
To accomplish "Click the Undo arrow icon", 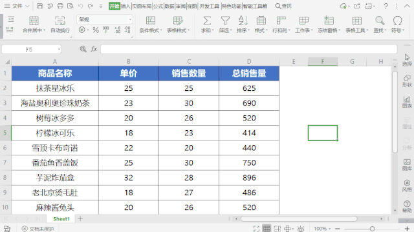I will click(81, 6).
